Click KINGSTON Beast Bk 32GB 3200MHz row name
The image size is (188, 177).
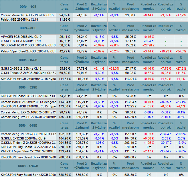28,96
